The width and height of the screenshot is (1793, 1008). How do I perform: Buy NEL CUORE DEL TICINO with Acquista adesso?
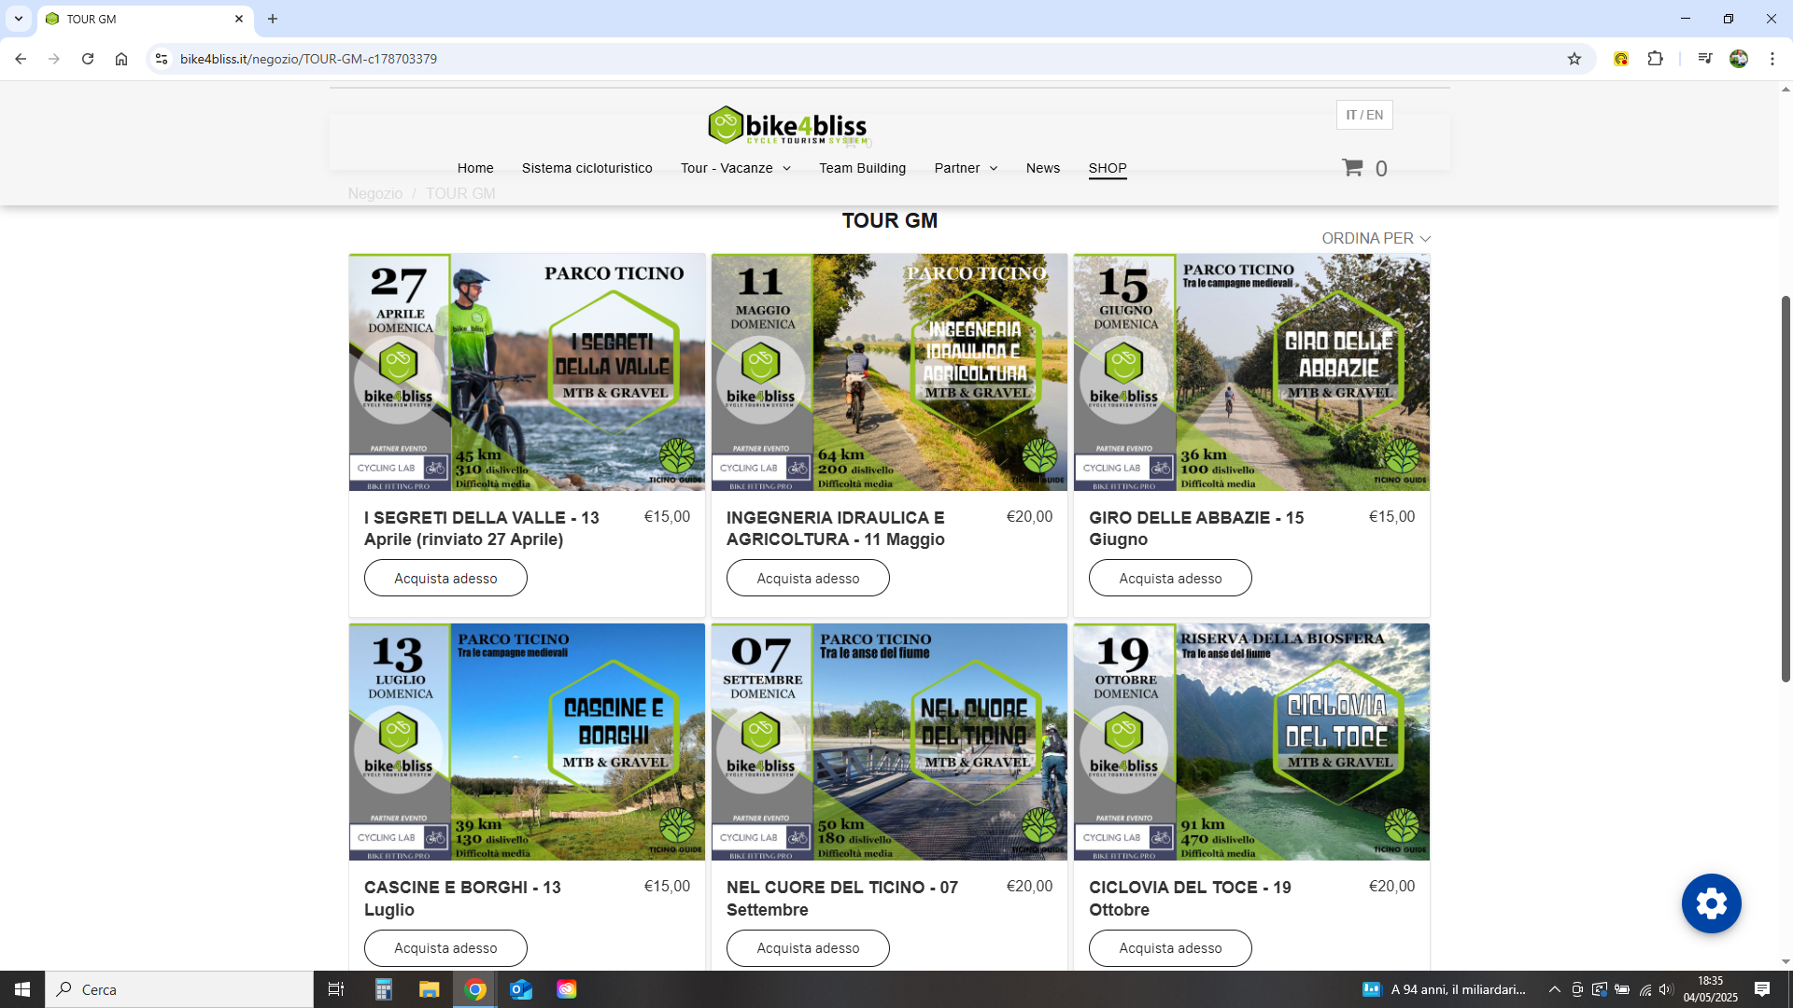808,948
